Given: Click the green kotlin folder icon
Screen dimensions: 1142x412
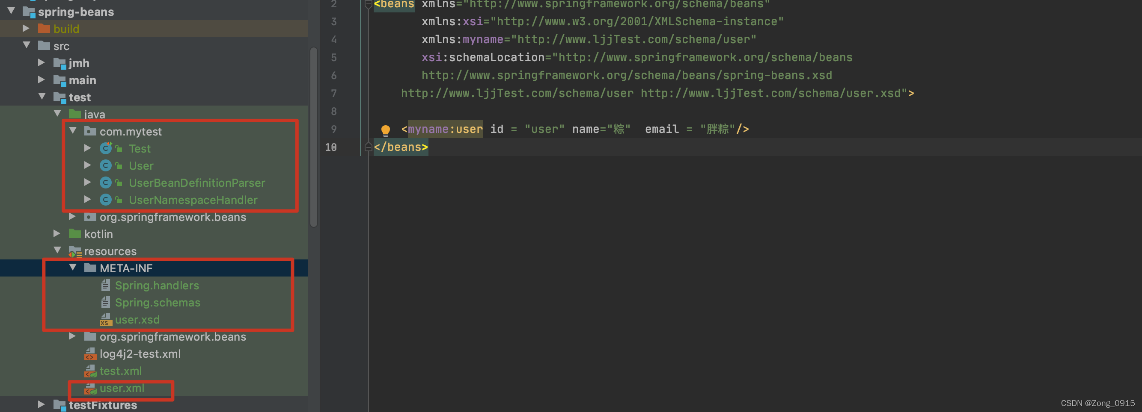Looking at the screenshot, I should pos(75,234).
